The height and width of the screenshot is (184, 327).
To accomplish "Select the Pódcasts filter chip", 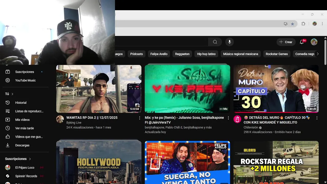I will click(136, 54).
